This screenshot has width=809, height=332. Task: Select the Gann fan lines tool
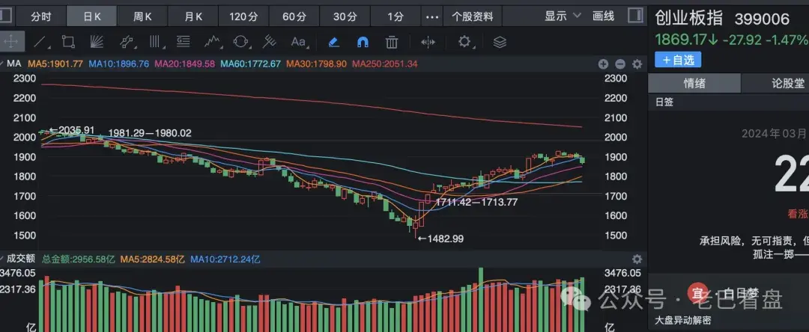tap(97, 42)
